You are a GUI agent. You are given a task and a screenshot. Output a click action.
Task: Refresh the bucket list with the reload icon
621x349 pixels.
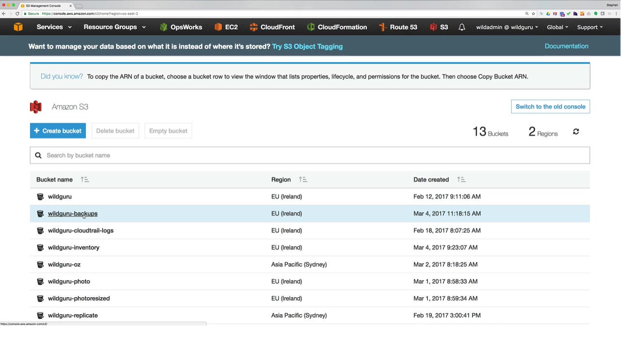click(576, 132)
